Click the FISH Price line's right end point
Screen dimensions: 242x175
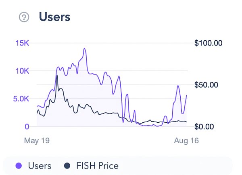point(187,121)
